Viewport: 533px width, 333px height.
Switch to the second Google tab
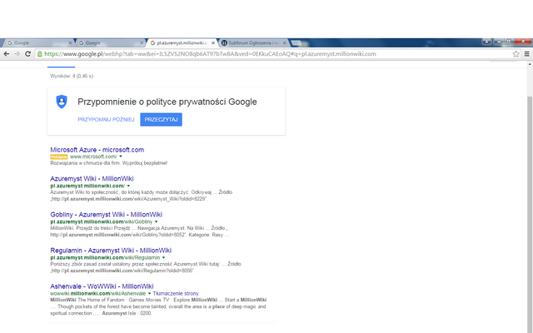point(109,42)
